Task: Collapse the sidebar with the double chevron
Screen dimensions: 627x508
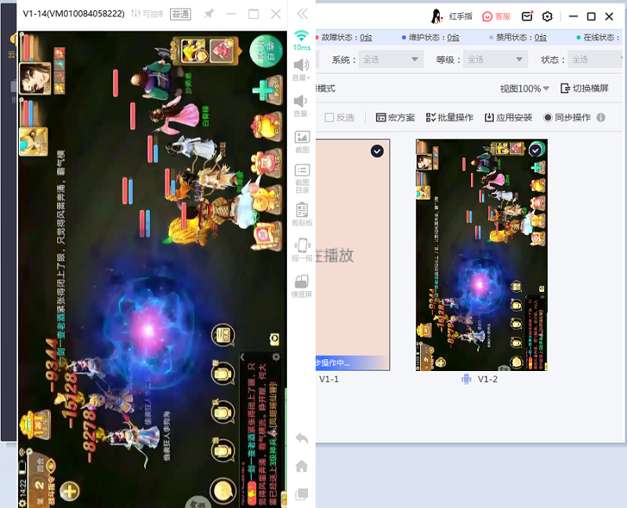Action: (304, 13)
